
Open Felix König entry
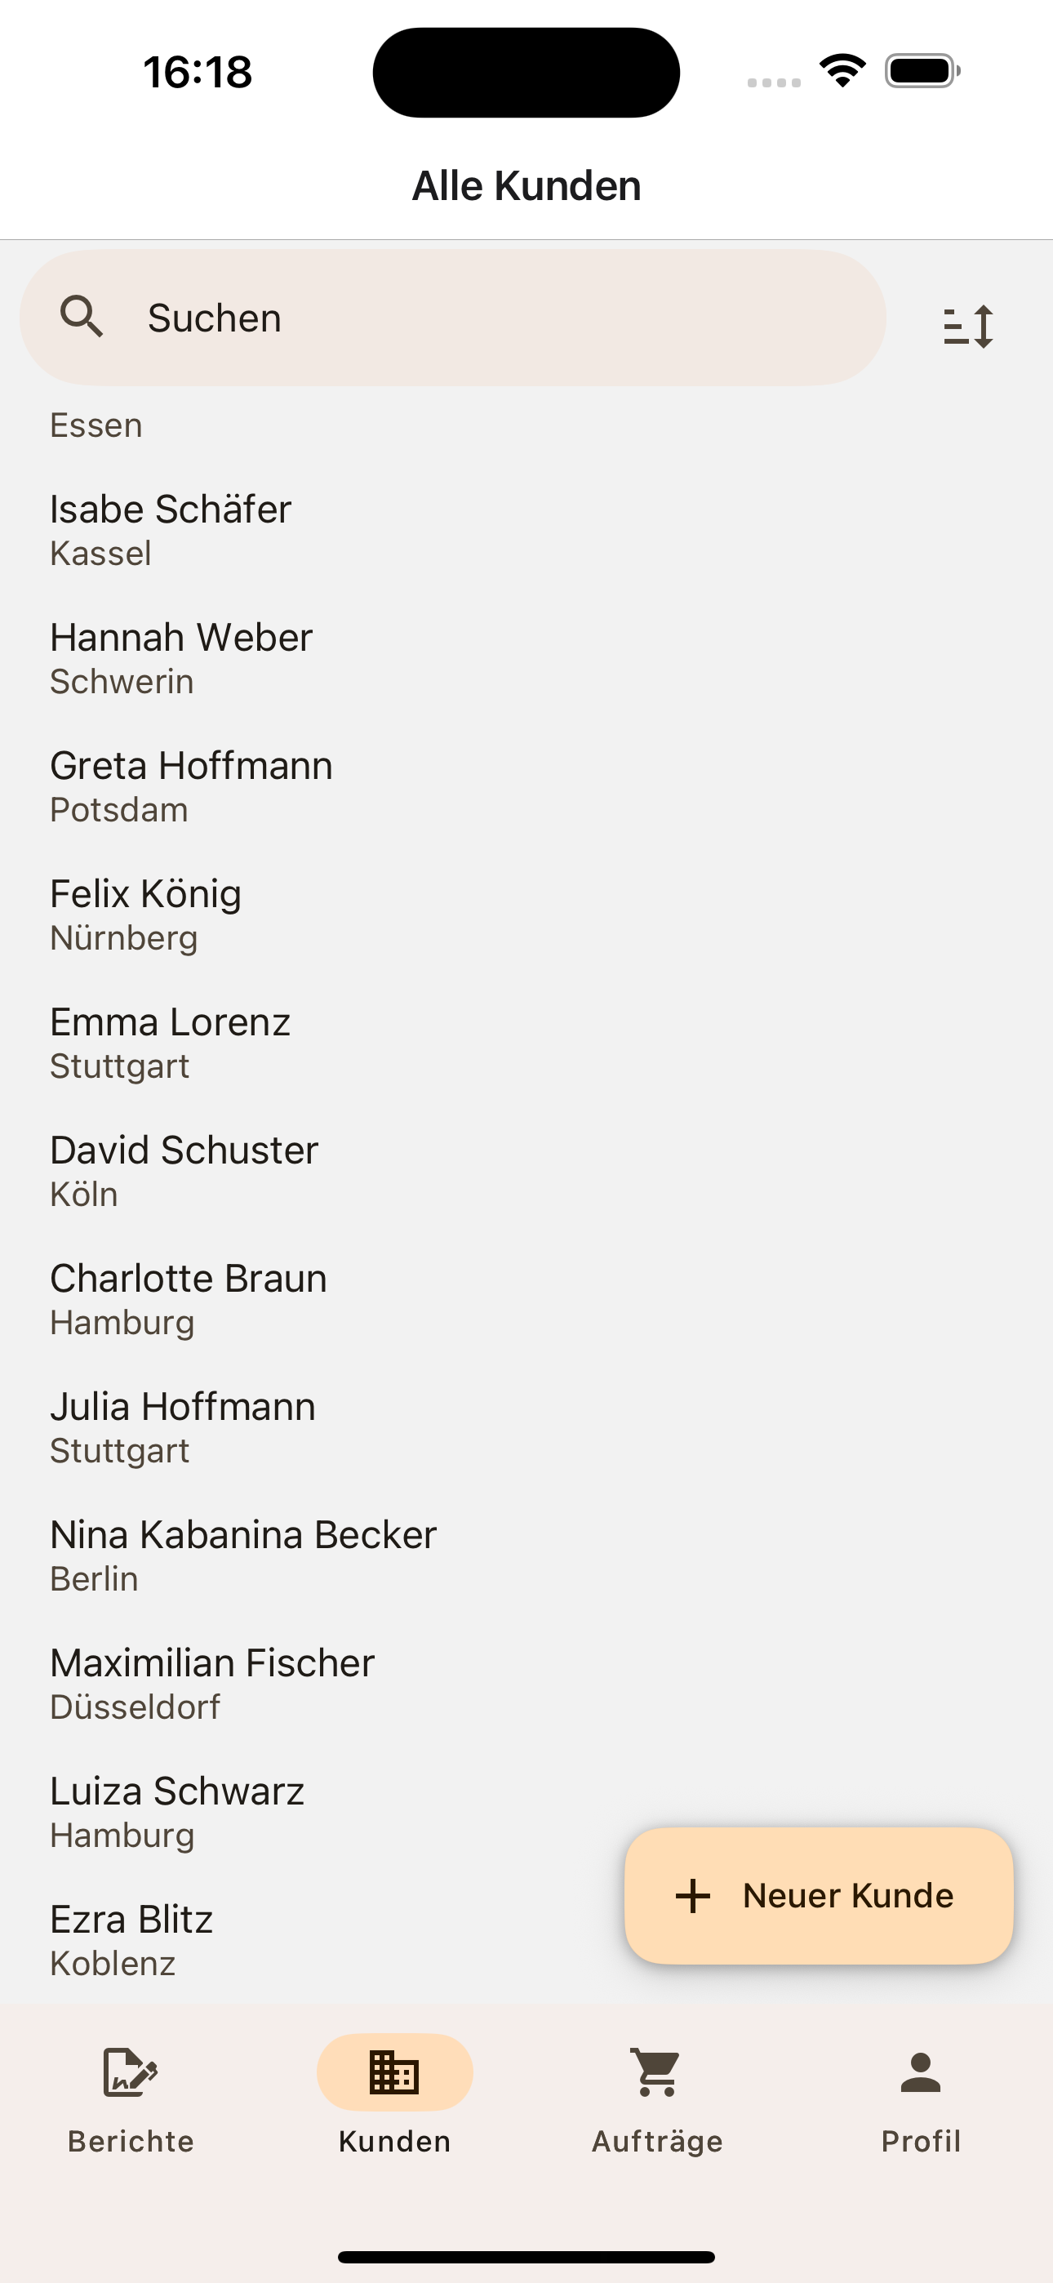pos(526,915)
